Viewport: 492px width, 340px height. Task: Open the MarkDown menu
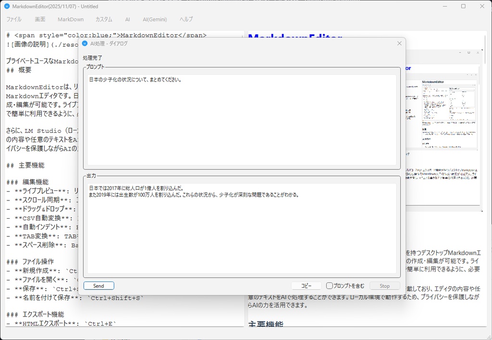(x=71, y=19)
